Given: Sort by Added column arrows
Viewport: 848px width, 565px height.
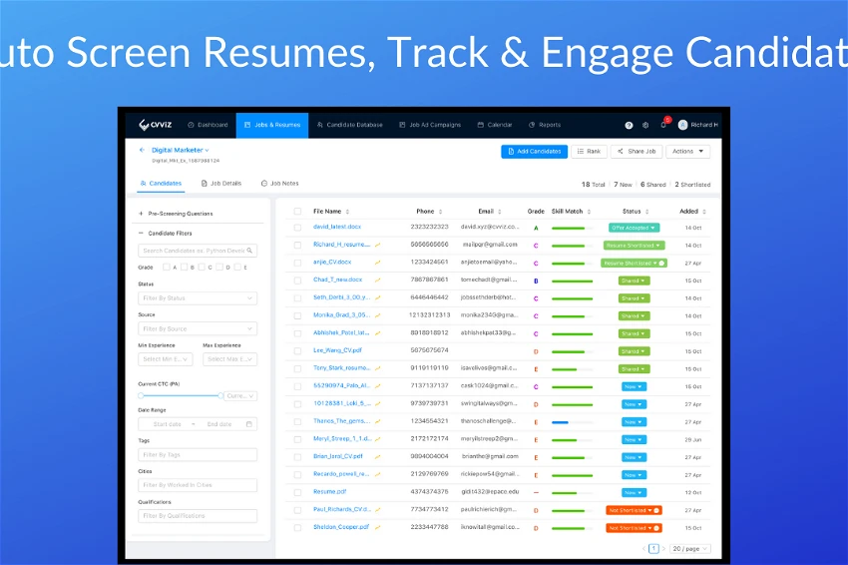Looking at the screenshot, I should pyautogui.click(x=704, y=212).
